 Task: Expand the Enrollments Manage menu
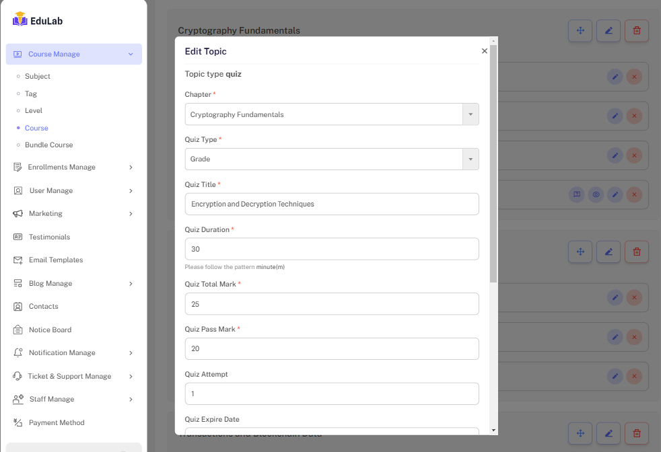click(131, 167)
